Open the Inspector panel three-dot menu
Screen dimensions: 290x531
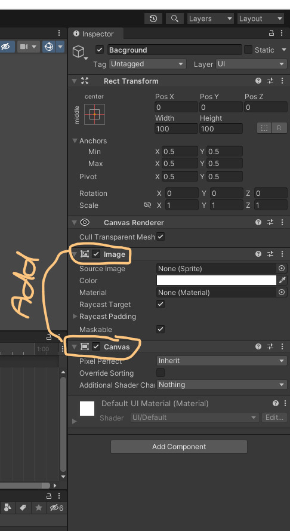pyautogui.click(x=282, y=33)
